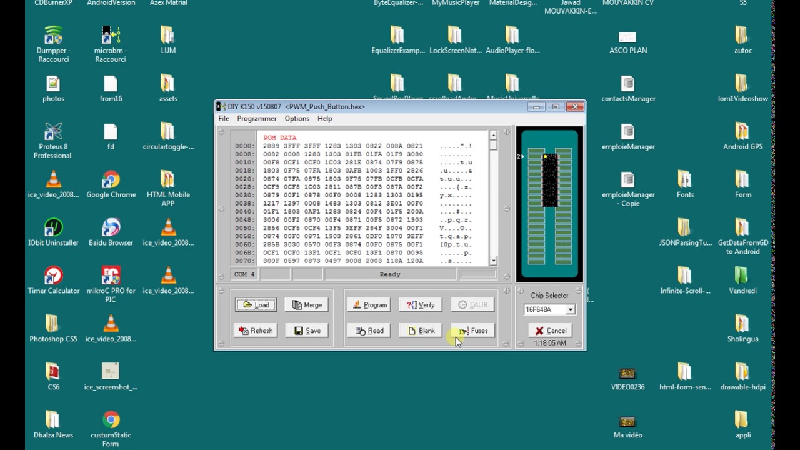Screen dimensions: 800x450
Task: Select the Sholingua folder icon
Action: click(x=742, y=329)
